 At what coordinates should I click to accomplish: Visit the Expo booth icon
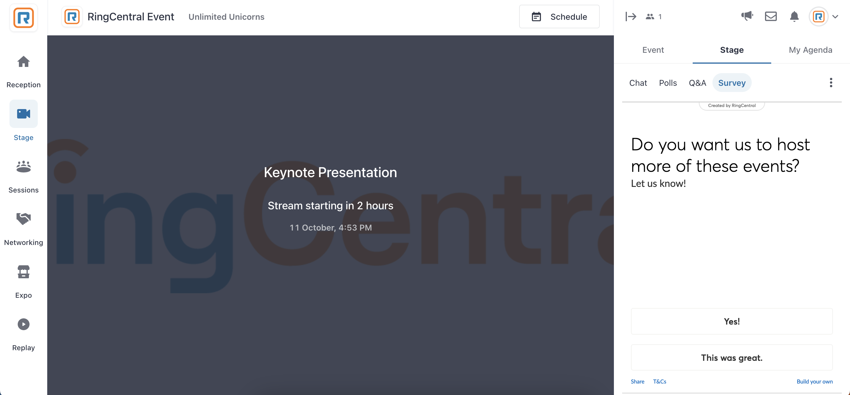[23, 272]
